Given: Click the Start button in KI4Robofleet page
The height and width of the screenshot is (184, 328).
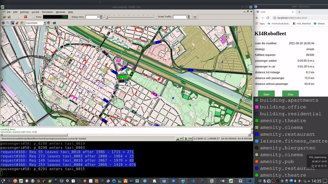Looking at the screenshot, I should 266,94.
